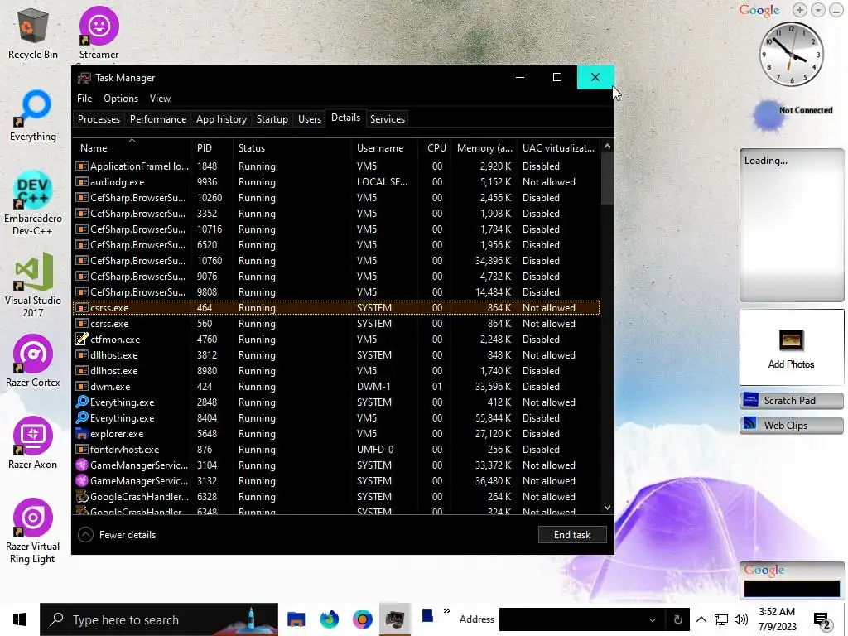The image size is (848, 636).
Task: Open the Embarcadero Dev-C++ shortcut
Action: (33, 204)
